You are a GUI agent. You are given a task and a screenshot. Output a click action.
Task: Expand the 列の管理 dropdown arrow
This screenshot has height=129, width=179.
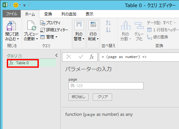click(84, 39)
